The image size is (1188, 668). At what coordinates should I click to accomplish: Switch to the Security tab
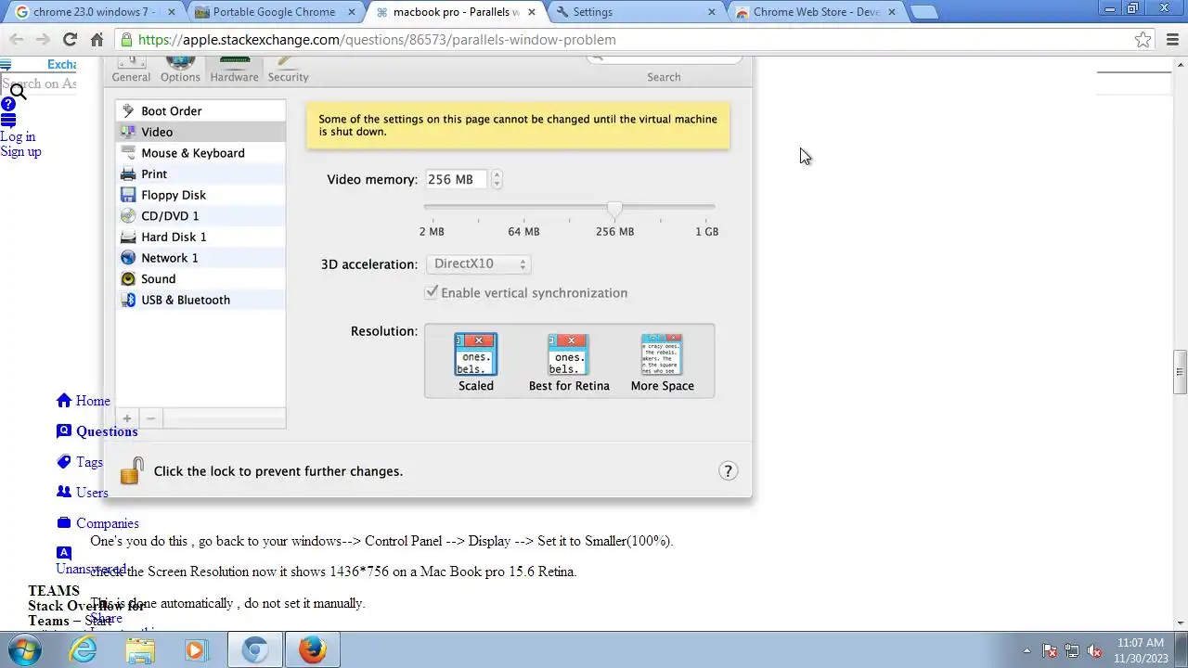pyautogui.click(x=288, y=71)
